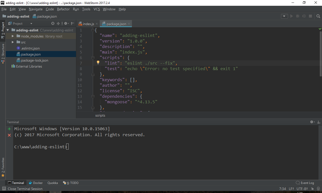Click the Scroll from Source locate icon
The height and width of the screenshot is (193, 322).
tap(53, 23)
